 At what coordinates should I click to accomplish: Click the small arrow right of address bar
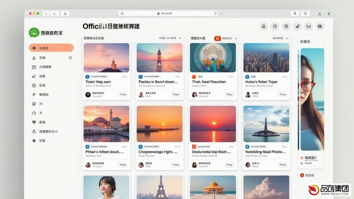tap(221, 13)
